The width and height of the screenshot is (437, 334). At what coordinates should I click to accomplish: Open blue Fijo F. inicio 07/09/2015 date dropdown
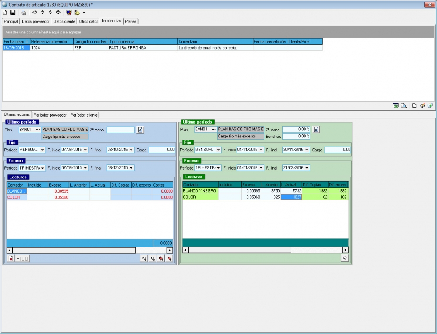coord(85,150)
